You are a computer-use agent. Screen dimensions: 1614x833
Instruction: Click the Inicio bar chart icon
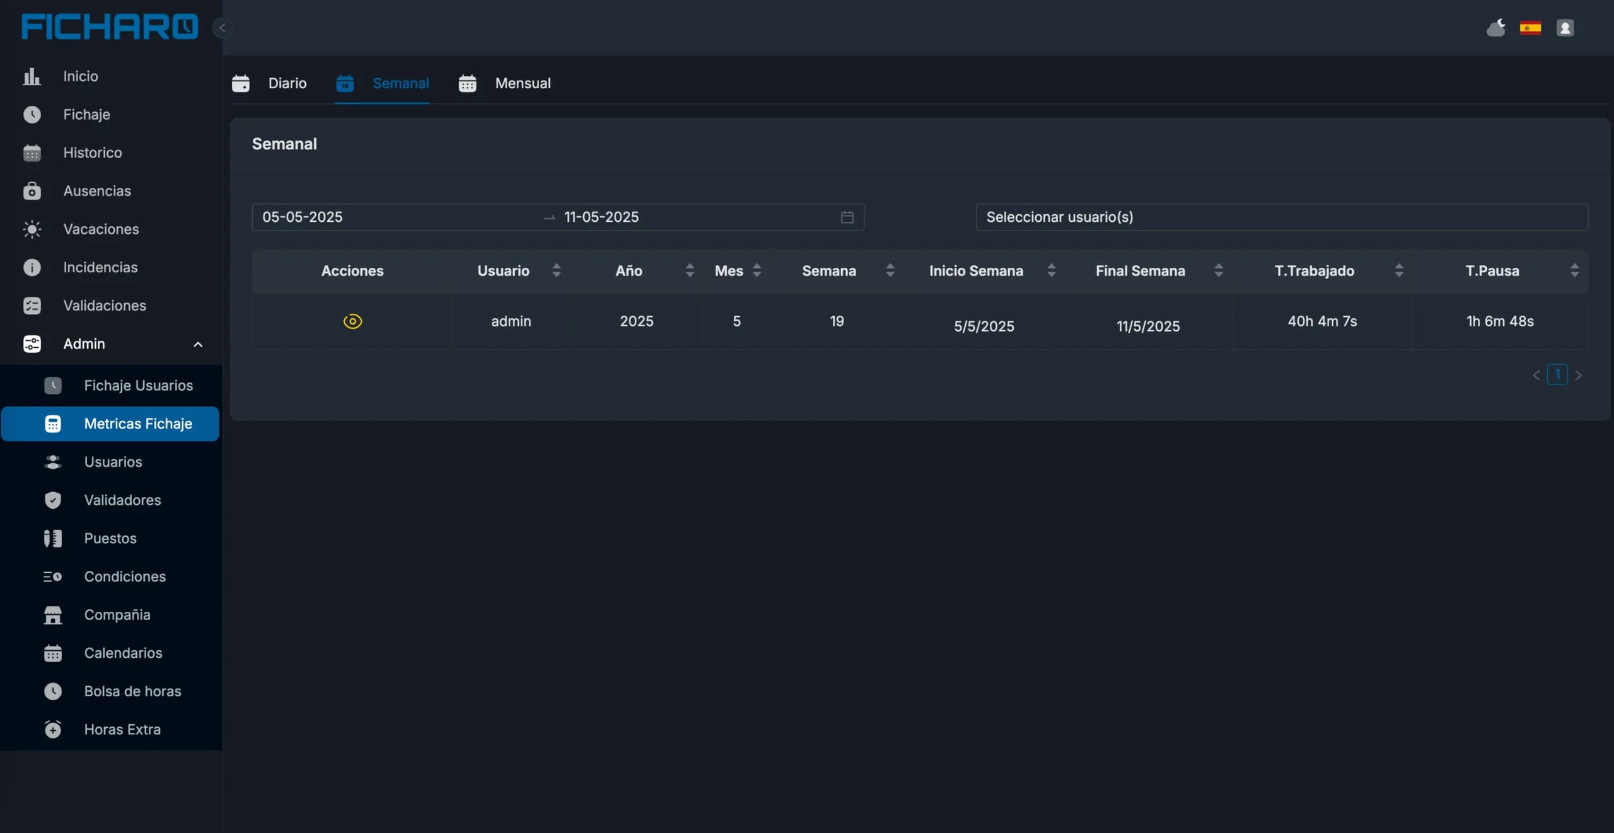(x=32, y=76)
